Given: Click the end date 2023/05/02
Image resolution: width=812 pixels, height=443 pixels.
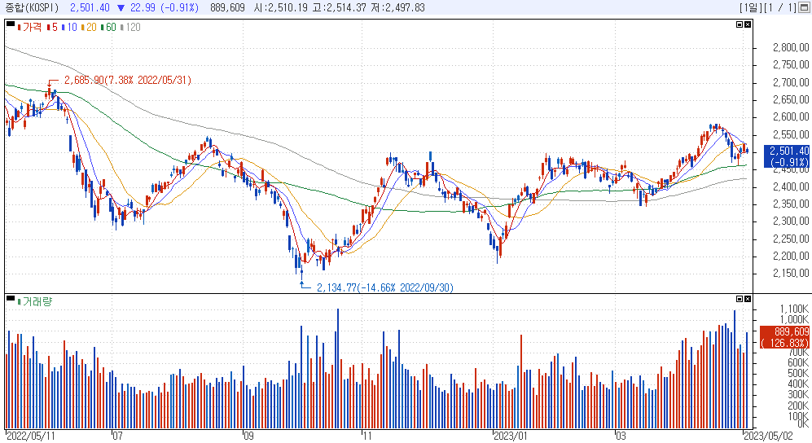Looking at the screenshot, I should coord(768,436).
